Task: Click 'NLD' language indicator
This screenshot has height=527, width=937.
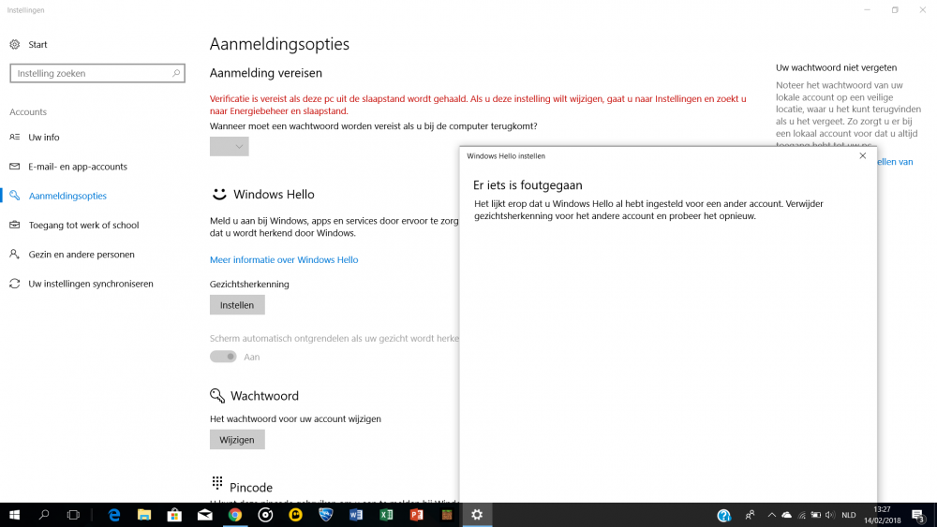Action: click(849, 515)
